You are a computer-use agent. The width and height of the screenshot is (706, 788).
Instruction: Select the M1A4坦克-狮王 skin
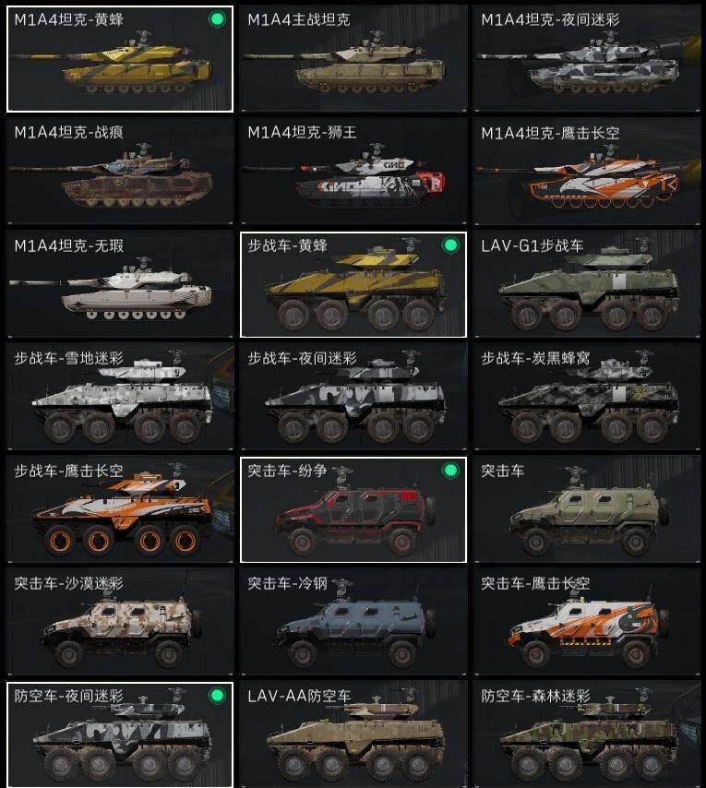[x=353, y=172]
